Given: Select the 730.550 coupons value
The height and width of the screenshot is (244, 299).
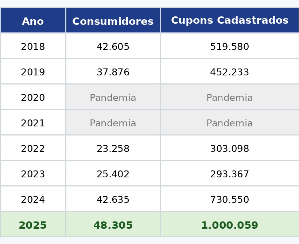Looking at the screenshot, I should [x=230, y=200].
